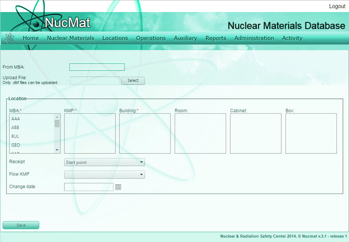Open the Home menu

point(31,38)
